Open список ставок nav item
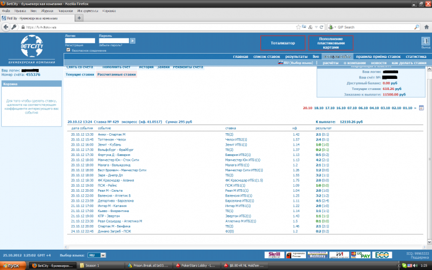 click(267, 57)
